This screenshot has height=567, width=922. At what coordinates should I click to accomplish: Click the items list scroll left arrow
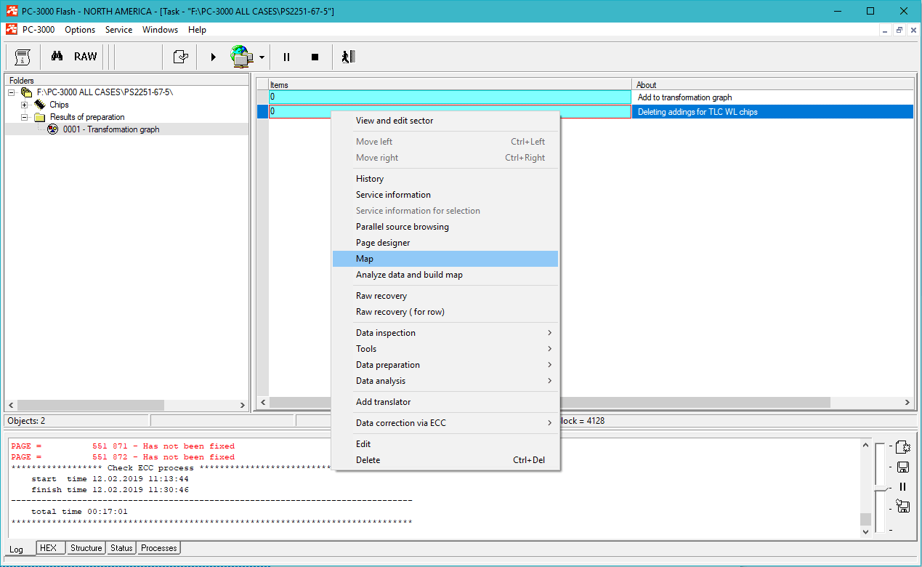pos(263,402)
